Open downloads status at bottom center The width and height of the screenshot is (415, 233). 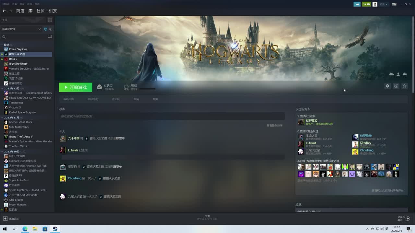tap(207, 217)
